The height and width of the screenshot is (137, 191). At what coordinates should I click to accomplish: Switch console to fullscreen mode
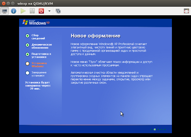[x=186, y=11]
